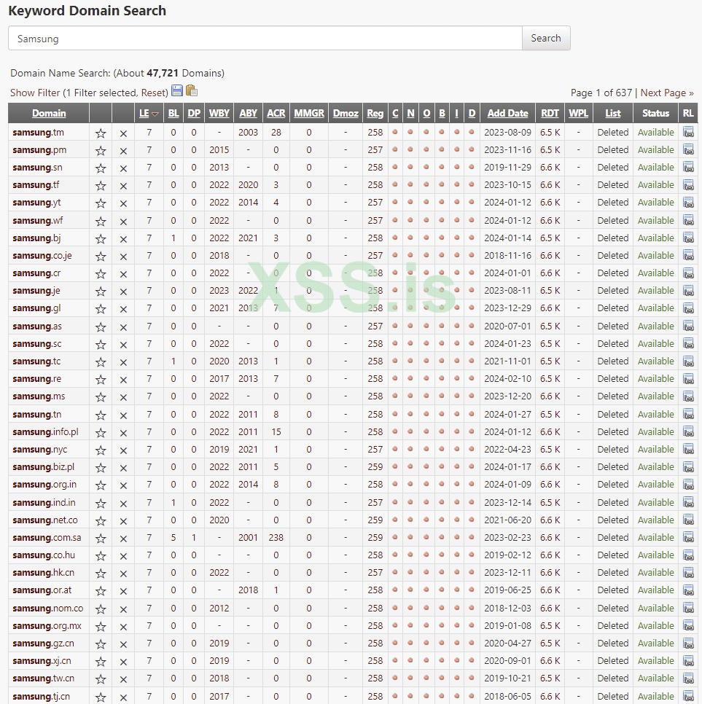Viewport: 702px width, 704px height.
Task: Open related links icon for samsung.tn
Action: tap(688, 414)
